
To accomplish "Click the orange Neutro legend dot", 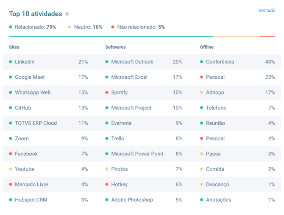I will click(x=70, y=27).
